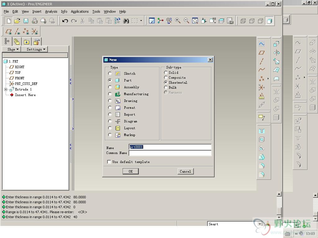Viewport: 318px width, 238px height.
Task: Select the Format type radio button
Action: (x=110, y=108)
